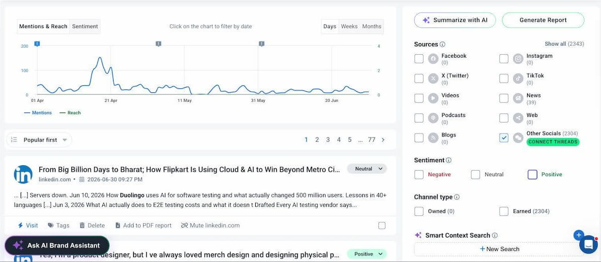The height and width of the screenshot is (262, 601).
Task: Mute linkedin.com source
Action: click(211, 226)
